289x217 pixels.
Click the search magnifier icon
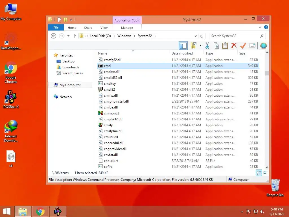point(262,36)
